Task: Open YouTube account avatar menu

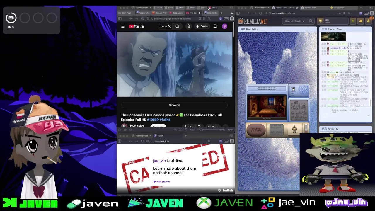Action: click(225, 26)
